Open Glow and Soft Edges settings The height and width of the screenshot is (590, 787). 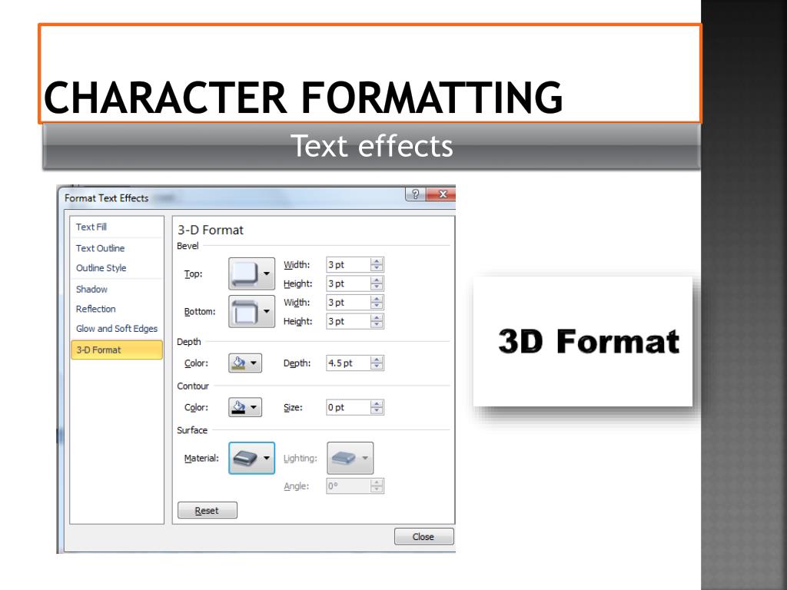tap(117, 329)
